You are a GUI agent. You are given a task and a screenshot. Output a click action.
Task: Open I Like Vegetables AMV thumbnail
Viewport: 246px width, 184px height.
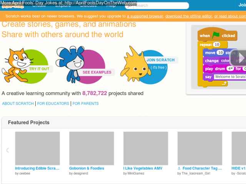point(146,148)
